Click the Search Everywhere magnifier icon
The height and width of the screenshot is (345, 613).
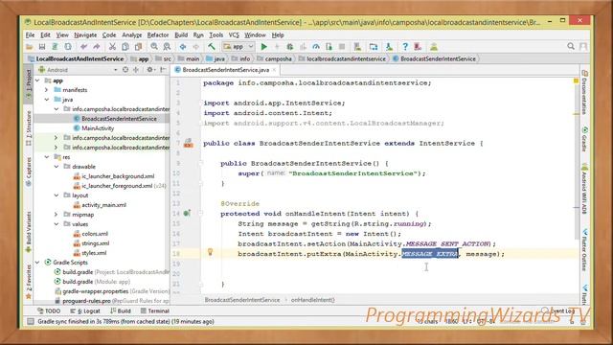pyautogui.click(x=571, y=47)
